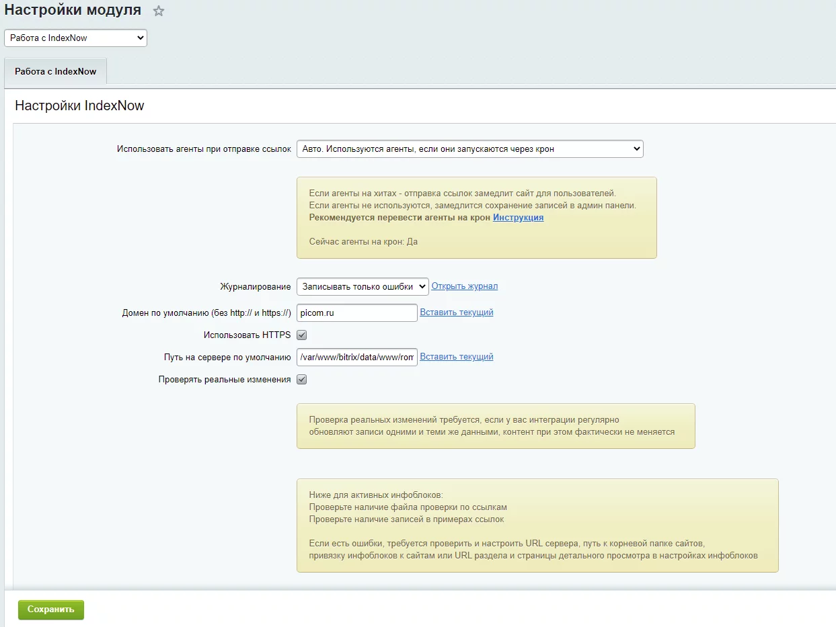Toggle the "Использовать HTTPS" checkbox
Screen dimensions: 836x627
[x=302, y=335]
